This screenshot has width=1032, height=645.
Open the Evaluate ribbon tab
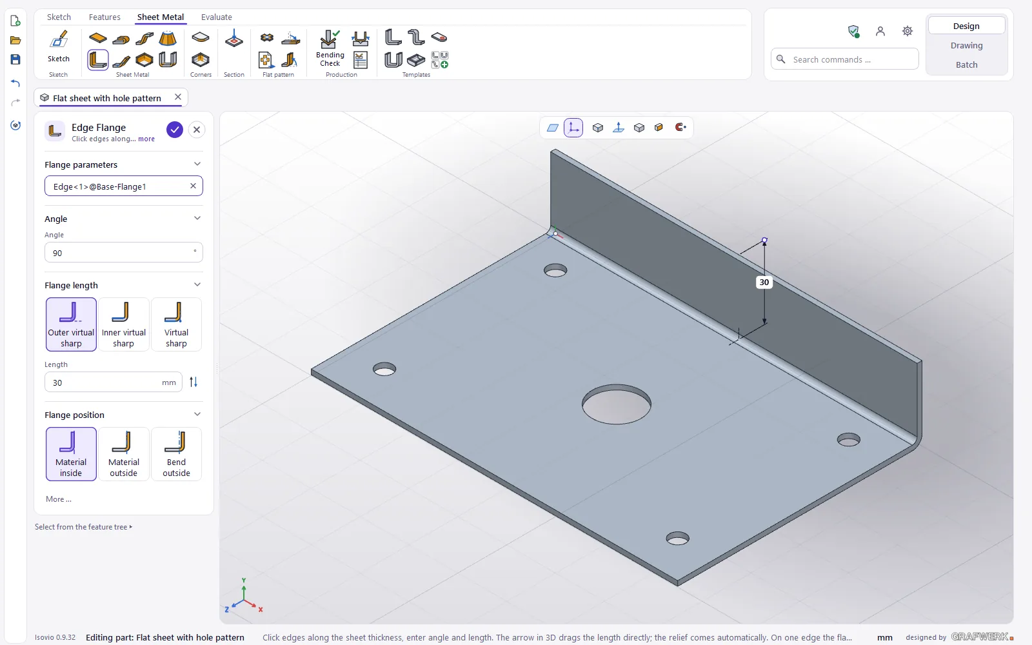(216, 17)
